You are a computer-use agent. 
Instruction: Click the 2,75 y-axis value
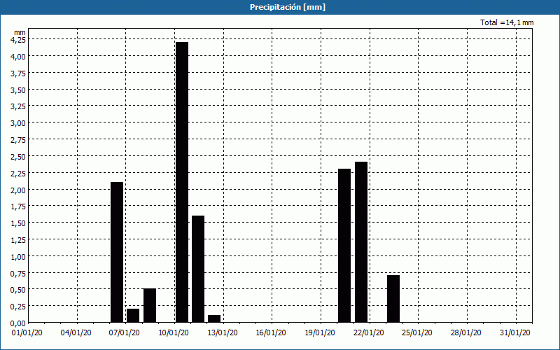[x=18, y=140]
